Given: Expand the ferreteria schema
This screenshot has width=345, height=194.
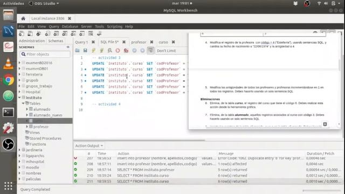Looking at the screenshot, I should [19, 74].
